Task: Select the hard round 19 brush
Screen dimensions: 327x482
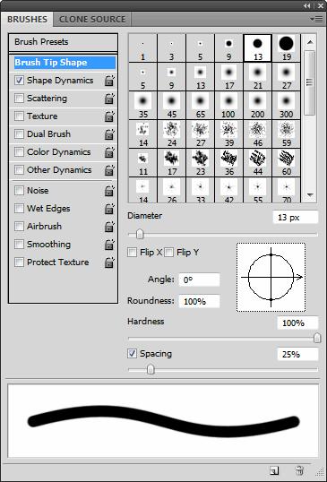Action: (286, 47)
